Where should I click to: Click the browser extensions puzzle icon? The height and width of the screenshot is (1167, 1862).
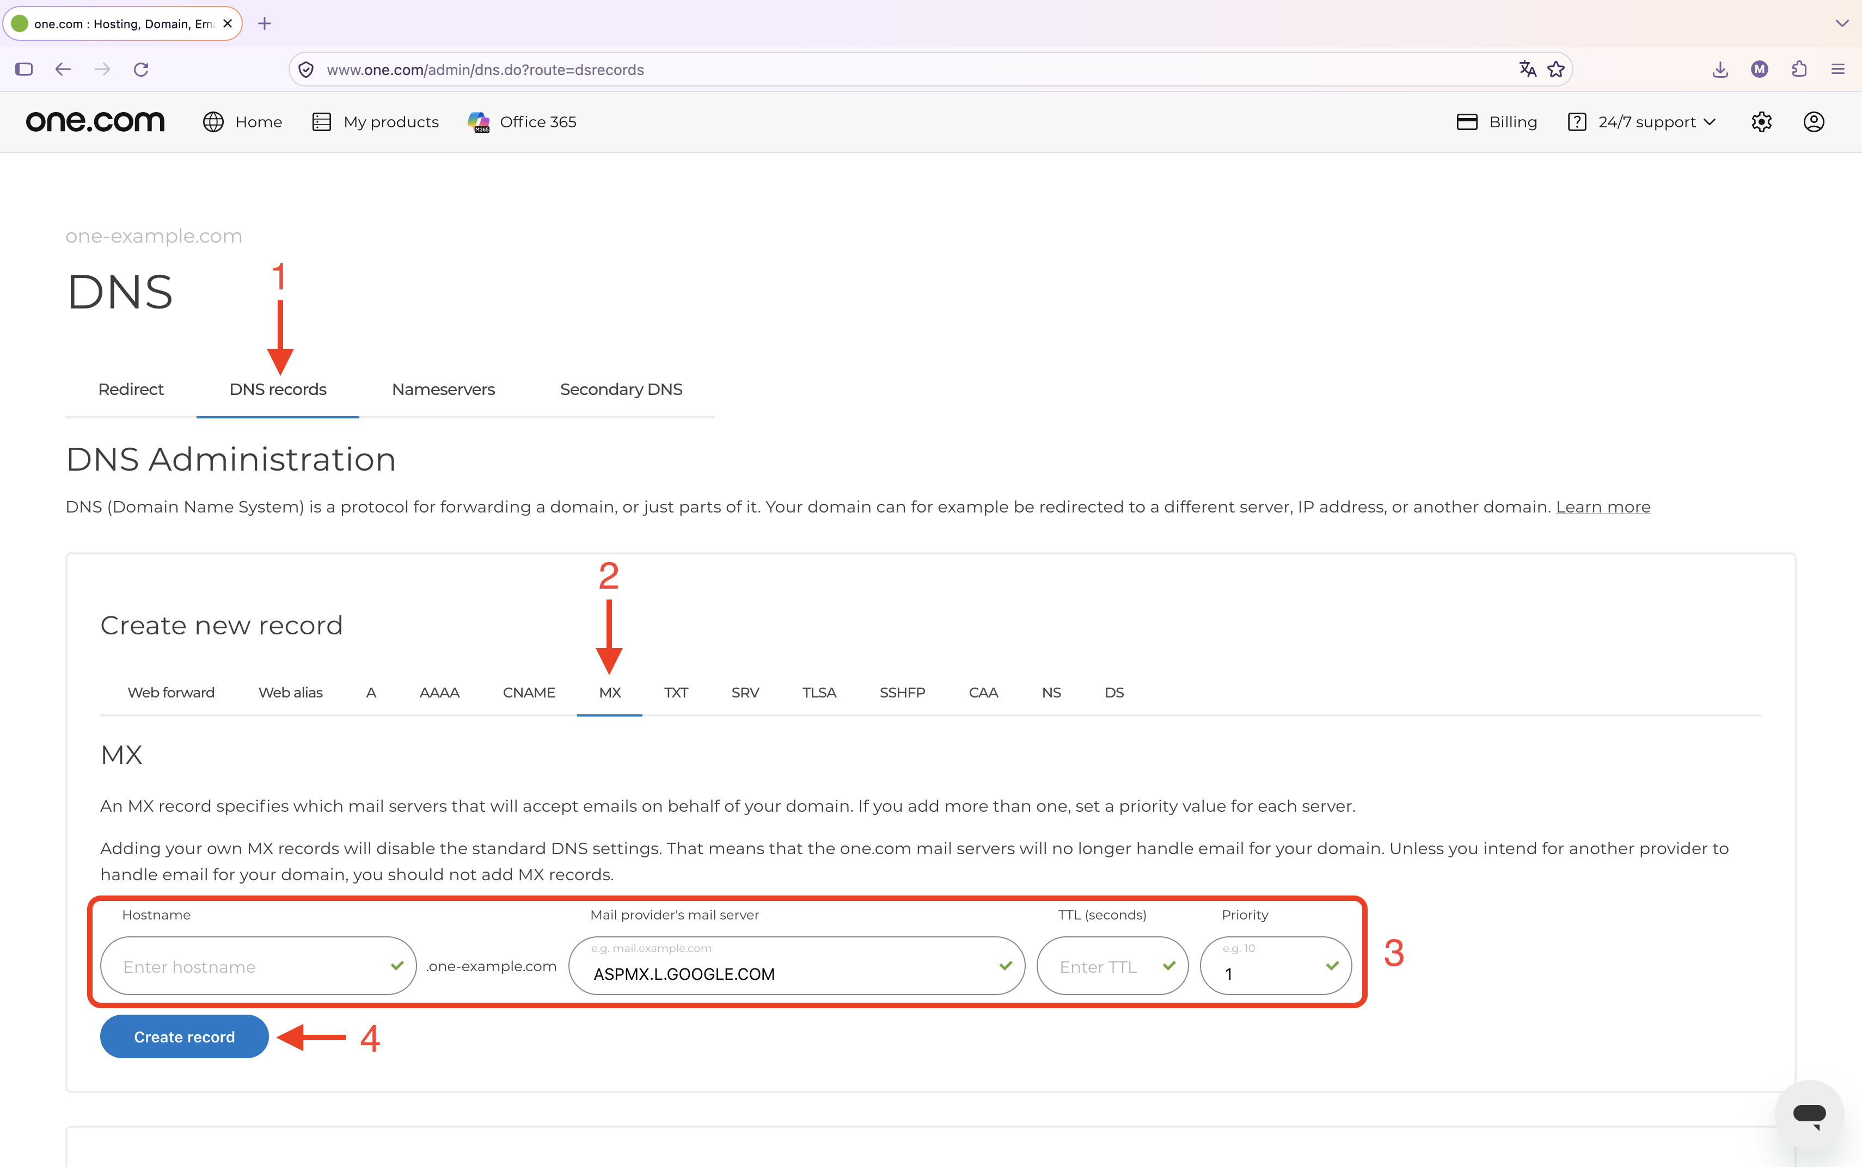coord(1799,70)
